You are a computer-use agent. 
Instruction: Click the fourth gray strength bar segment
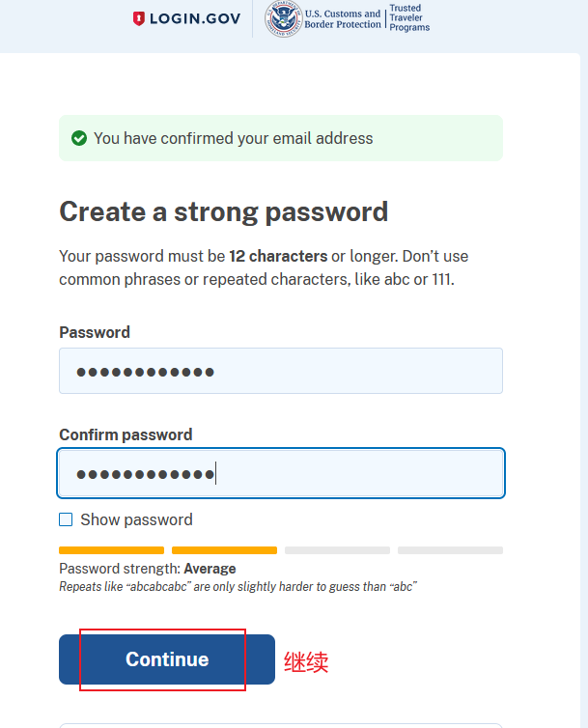(x=450, y=550)
